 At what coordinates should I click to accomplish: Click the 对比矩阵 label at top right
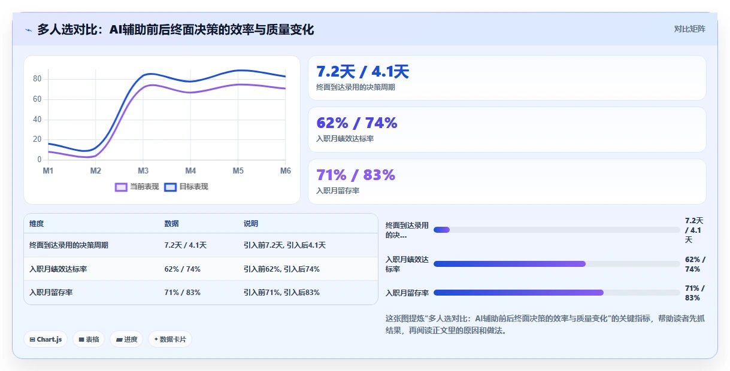[690, 29]
